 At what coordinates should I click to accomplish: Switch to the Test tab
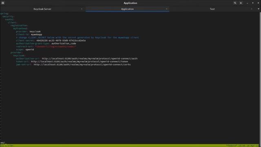tap(212, 9)
